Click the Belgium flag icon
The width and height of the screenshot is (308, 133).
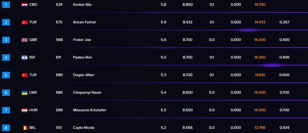pyautogui.click(x=25, y=128)
